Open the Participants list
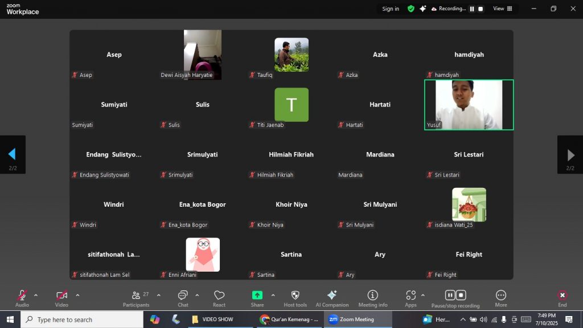The height and width of the screenshot is (328, 583). coord(136,295)
